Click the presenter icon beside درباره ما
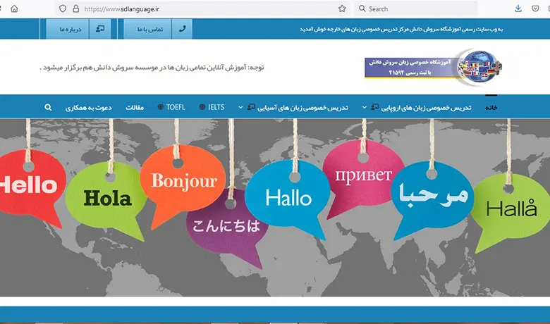This screenshot has height=324, width=550. [x=100, y=29]
